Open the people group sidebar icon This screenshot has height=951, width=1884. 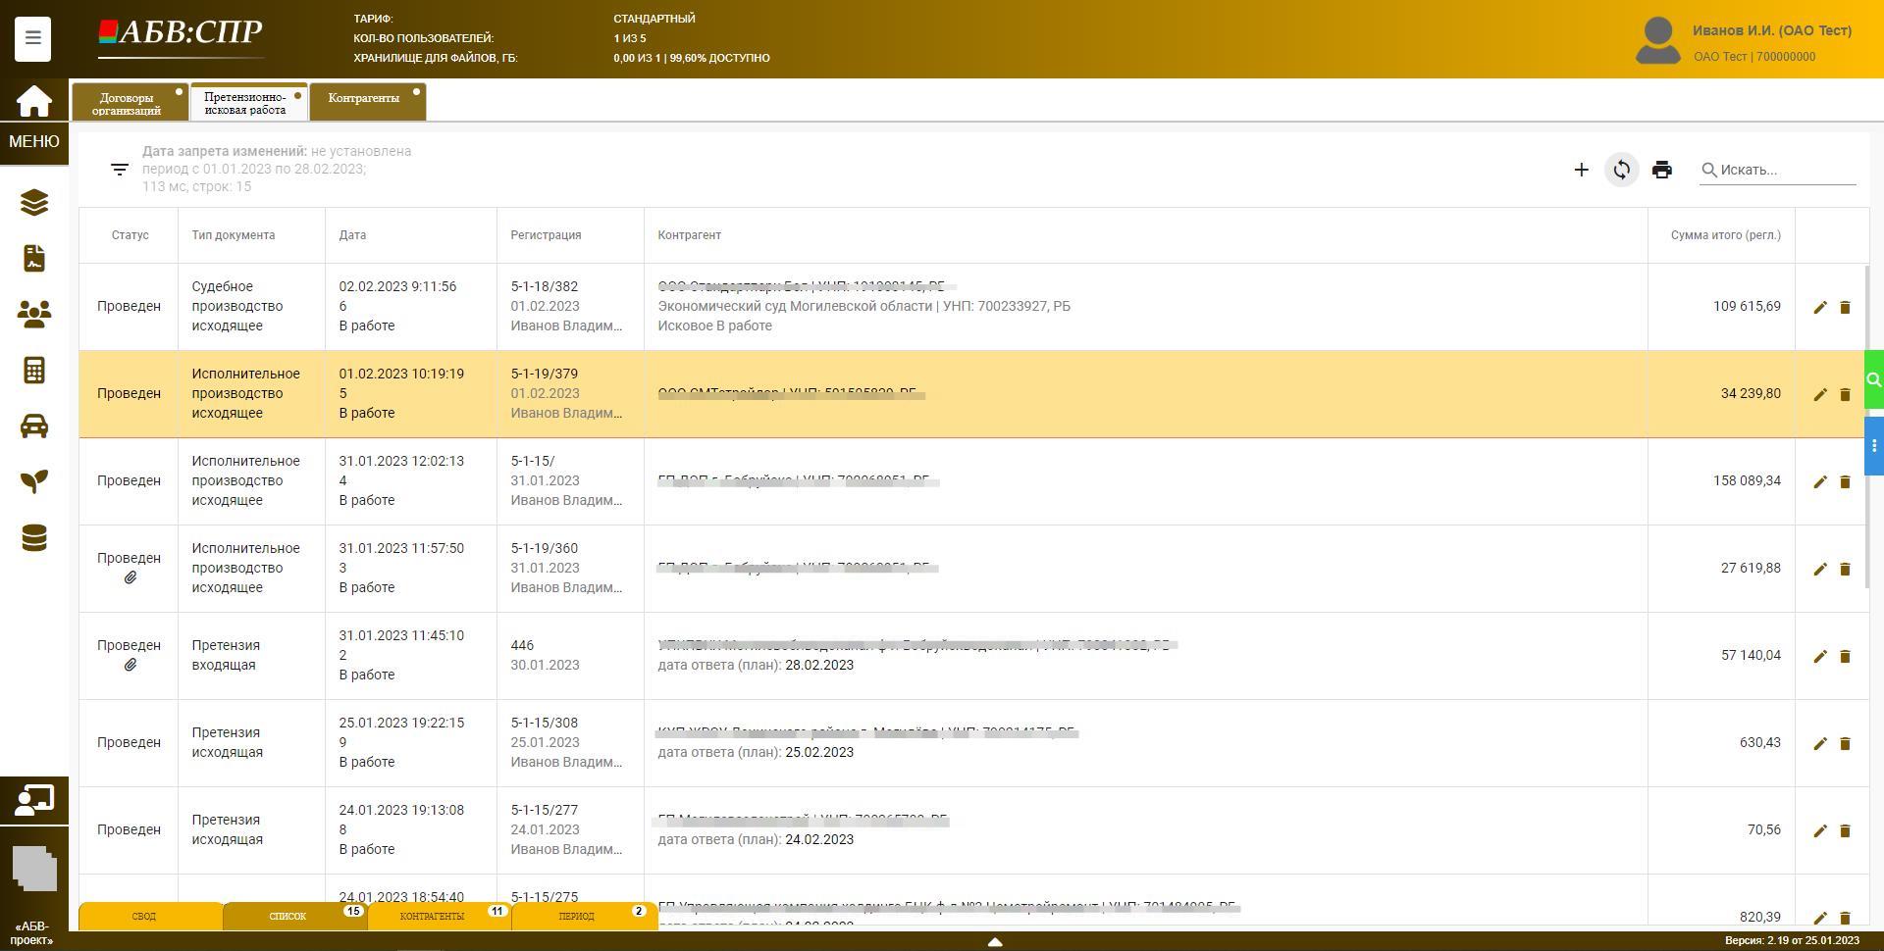[x=34, y=314]
